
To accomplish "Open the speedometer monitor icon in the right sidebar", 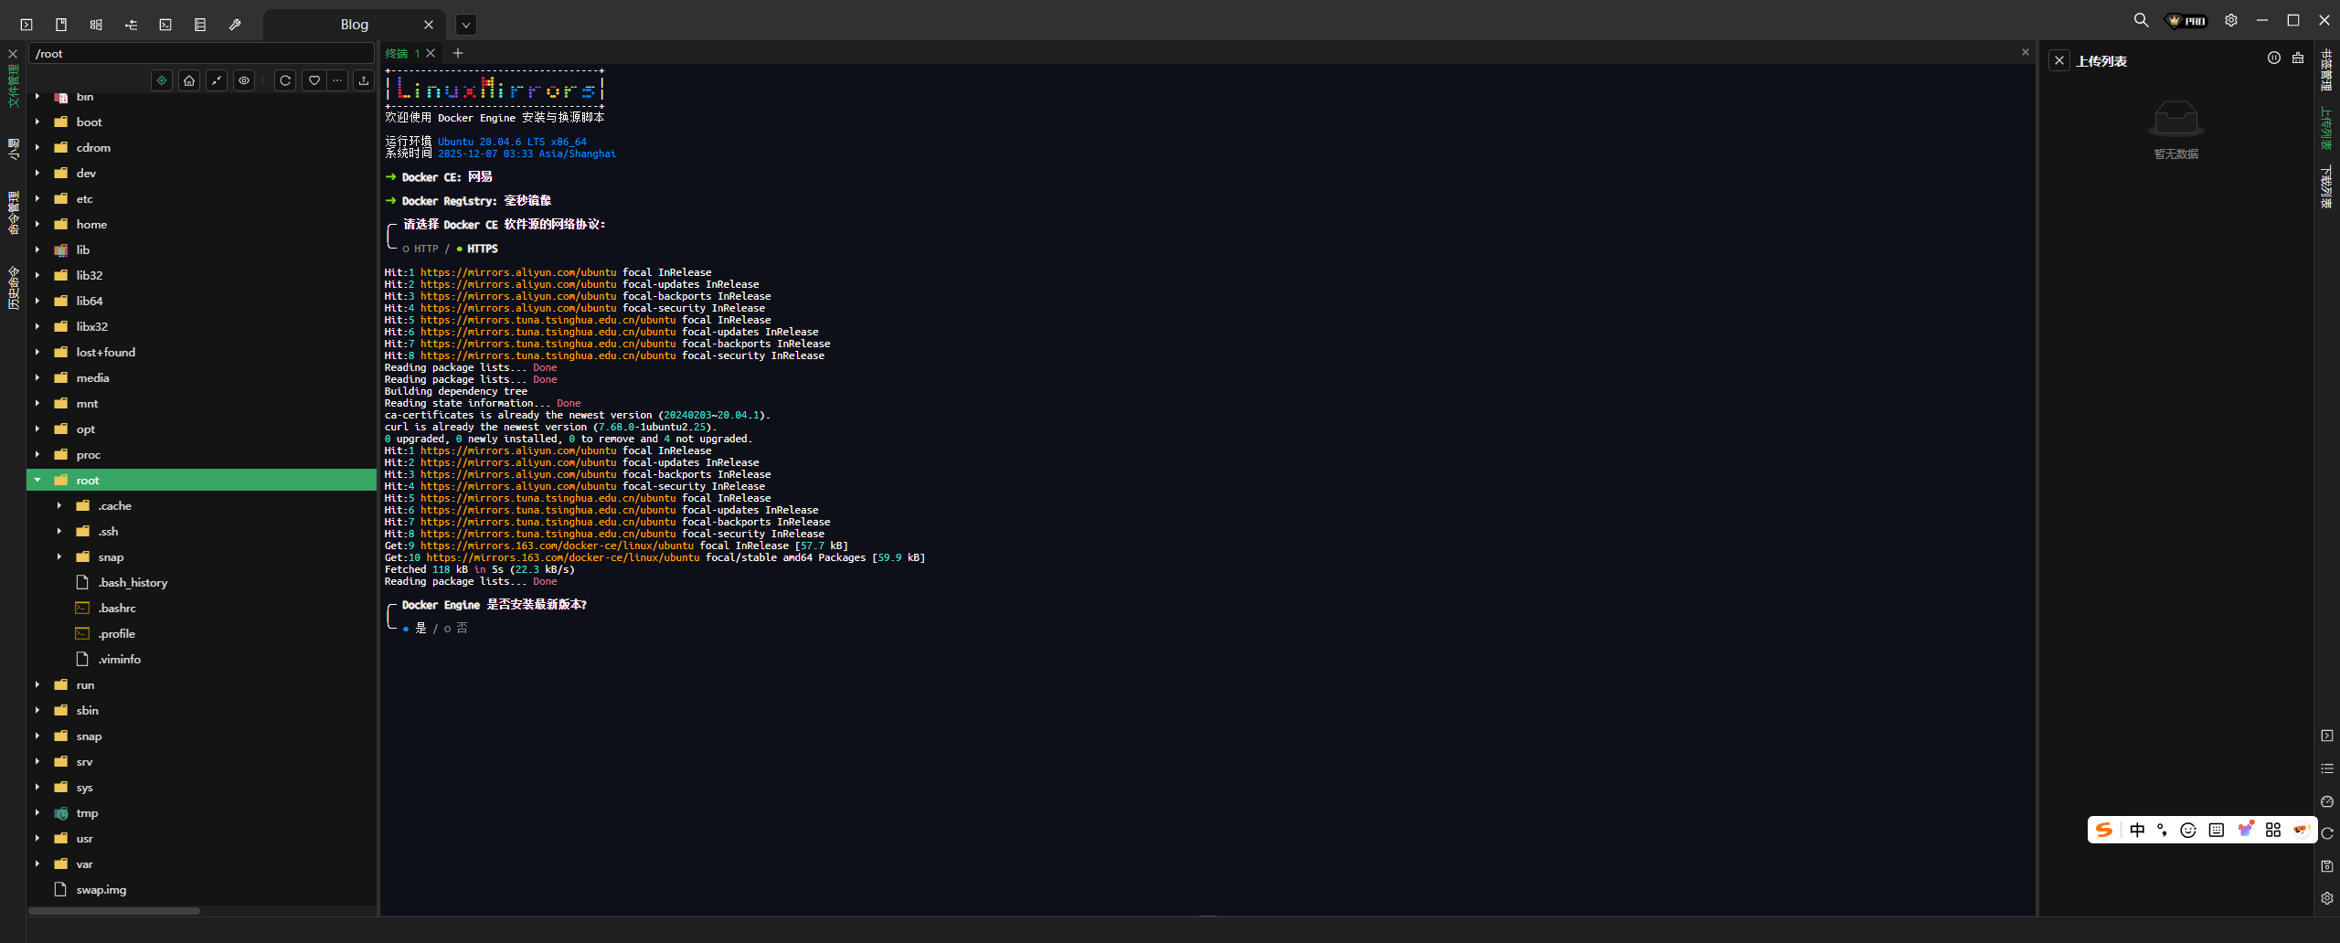I will point(2327,801).
